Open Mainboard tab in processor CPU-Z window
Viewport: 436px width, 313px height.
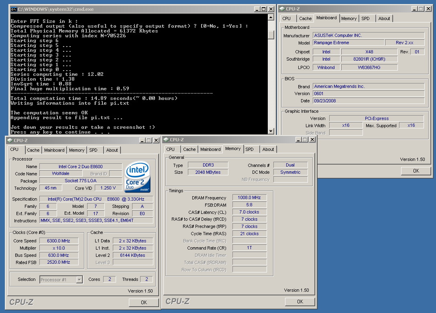(x=54, y=150)
